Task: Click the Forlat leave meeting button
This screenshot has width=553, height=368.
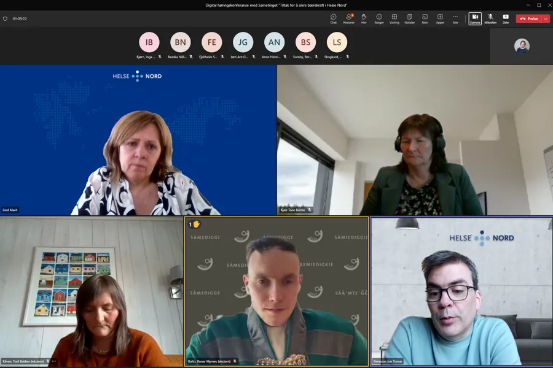Action: pos(528,18)
